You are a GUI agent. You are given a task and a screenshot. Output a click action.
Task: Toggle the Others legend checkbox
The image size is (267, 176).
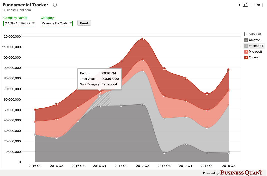(x=246, y=57)
